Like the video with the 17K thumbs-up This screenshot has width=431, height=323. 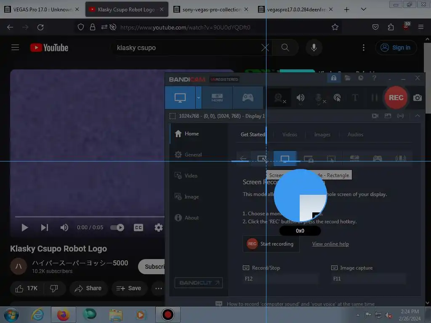(27, 289)
